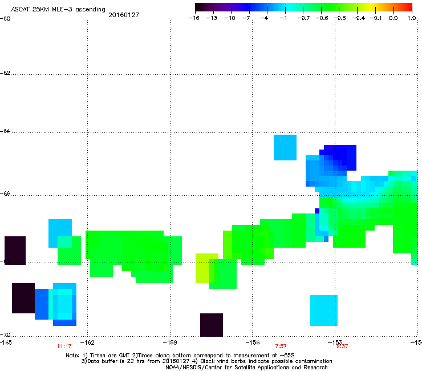The width and height of the screenshot is (422, 371).
Task: Pick the black end of the color bar
Action: (x=198, y=7)
